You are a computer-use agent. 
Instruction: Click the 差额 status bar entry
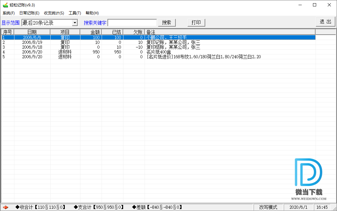click(x=157, y=207)
